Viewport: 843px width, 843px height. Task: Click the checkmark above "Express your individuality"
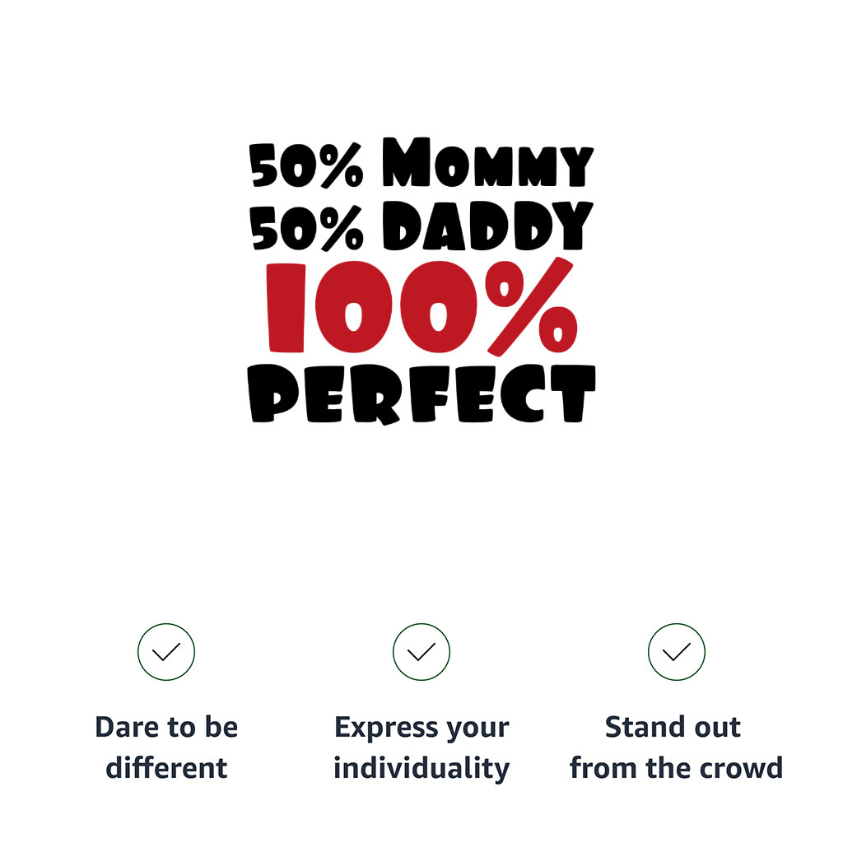coord(421,652)
